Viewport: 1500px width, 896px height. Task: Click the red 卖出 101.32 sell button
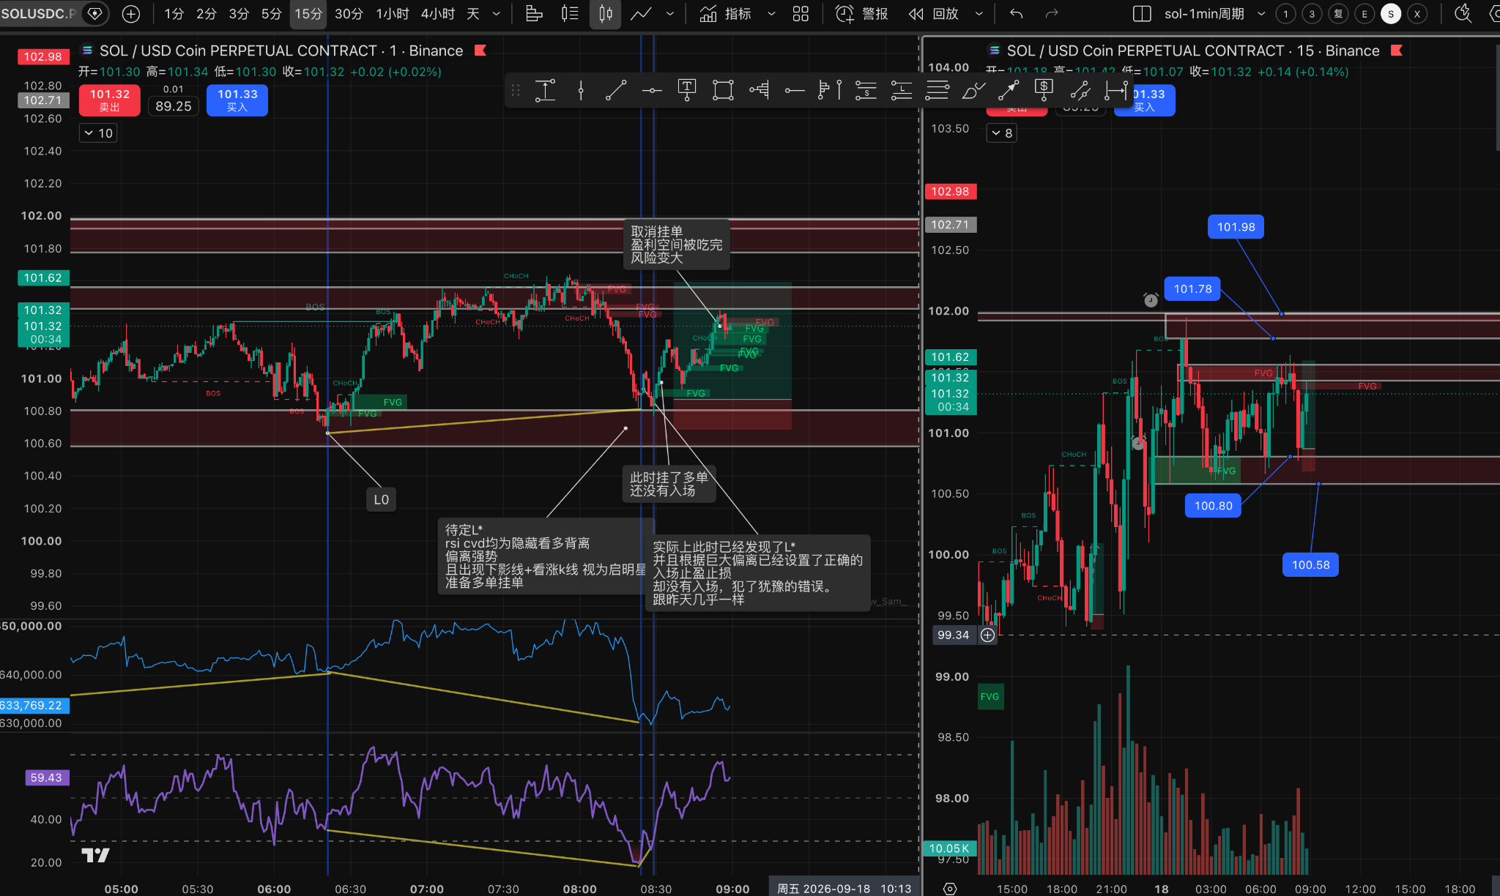tap(110, 100)
